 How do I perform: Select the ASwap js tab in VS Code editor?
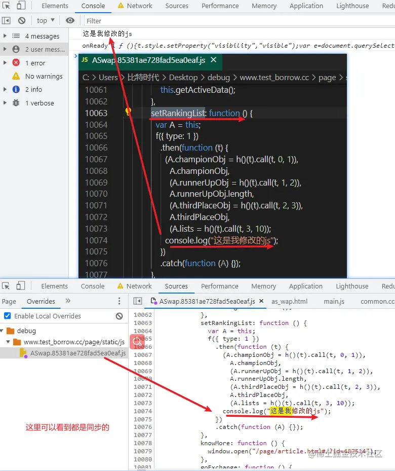[x=150, y=60]
